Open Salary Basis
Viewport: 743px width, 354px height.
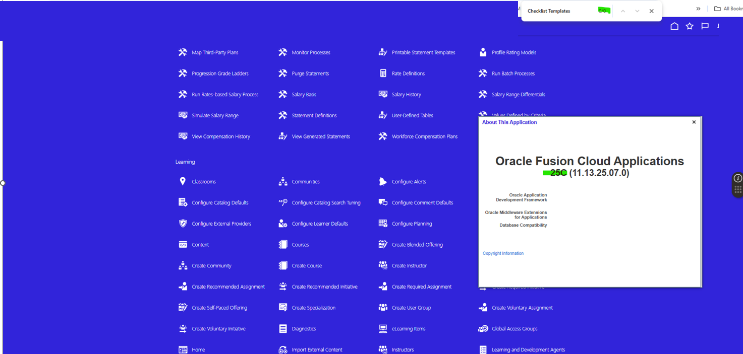304,94
